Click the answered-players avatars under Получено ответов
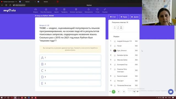The image size is (176, 99). click(118, 28)
